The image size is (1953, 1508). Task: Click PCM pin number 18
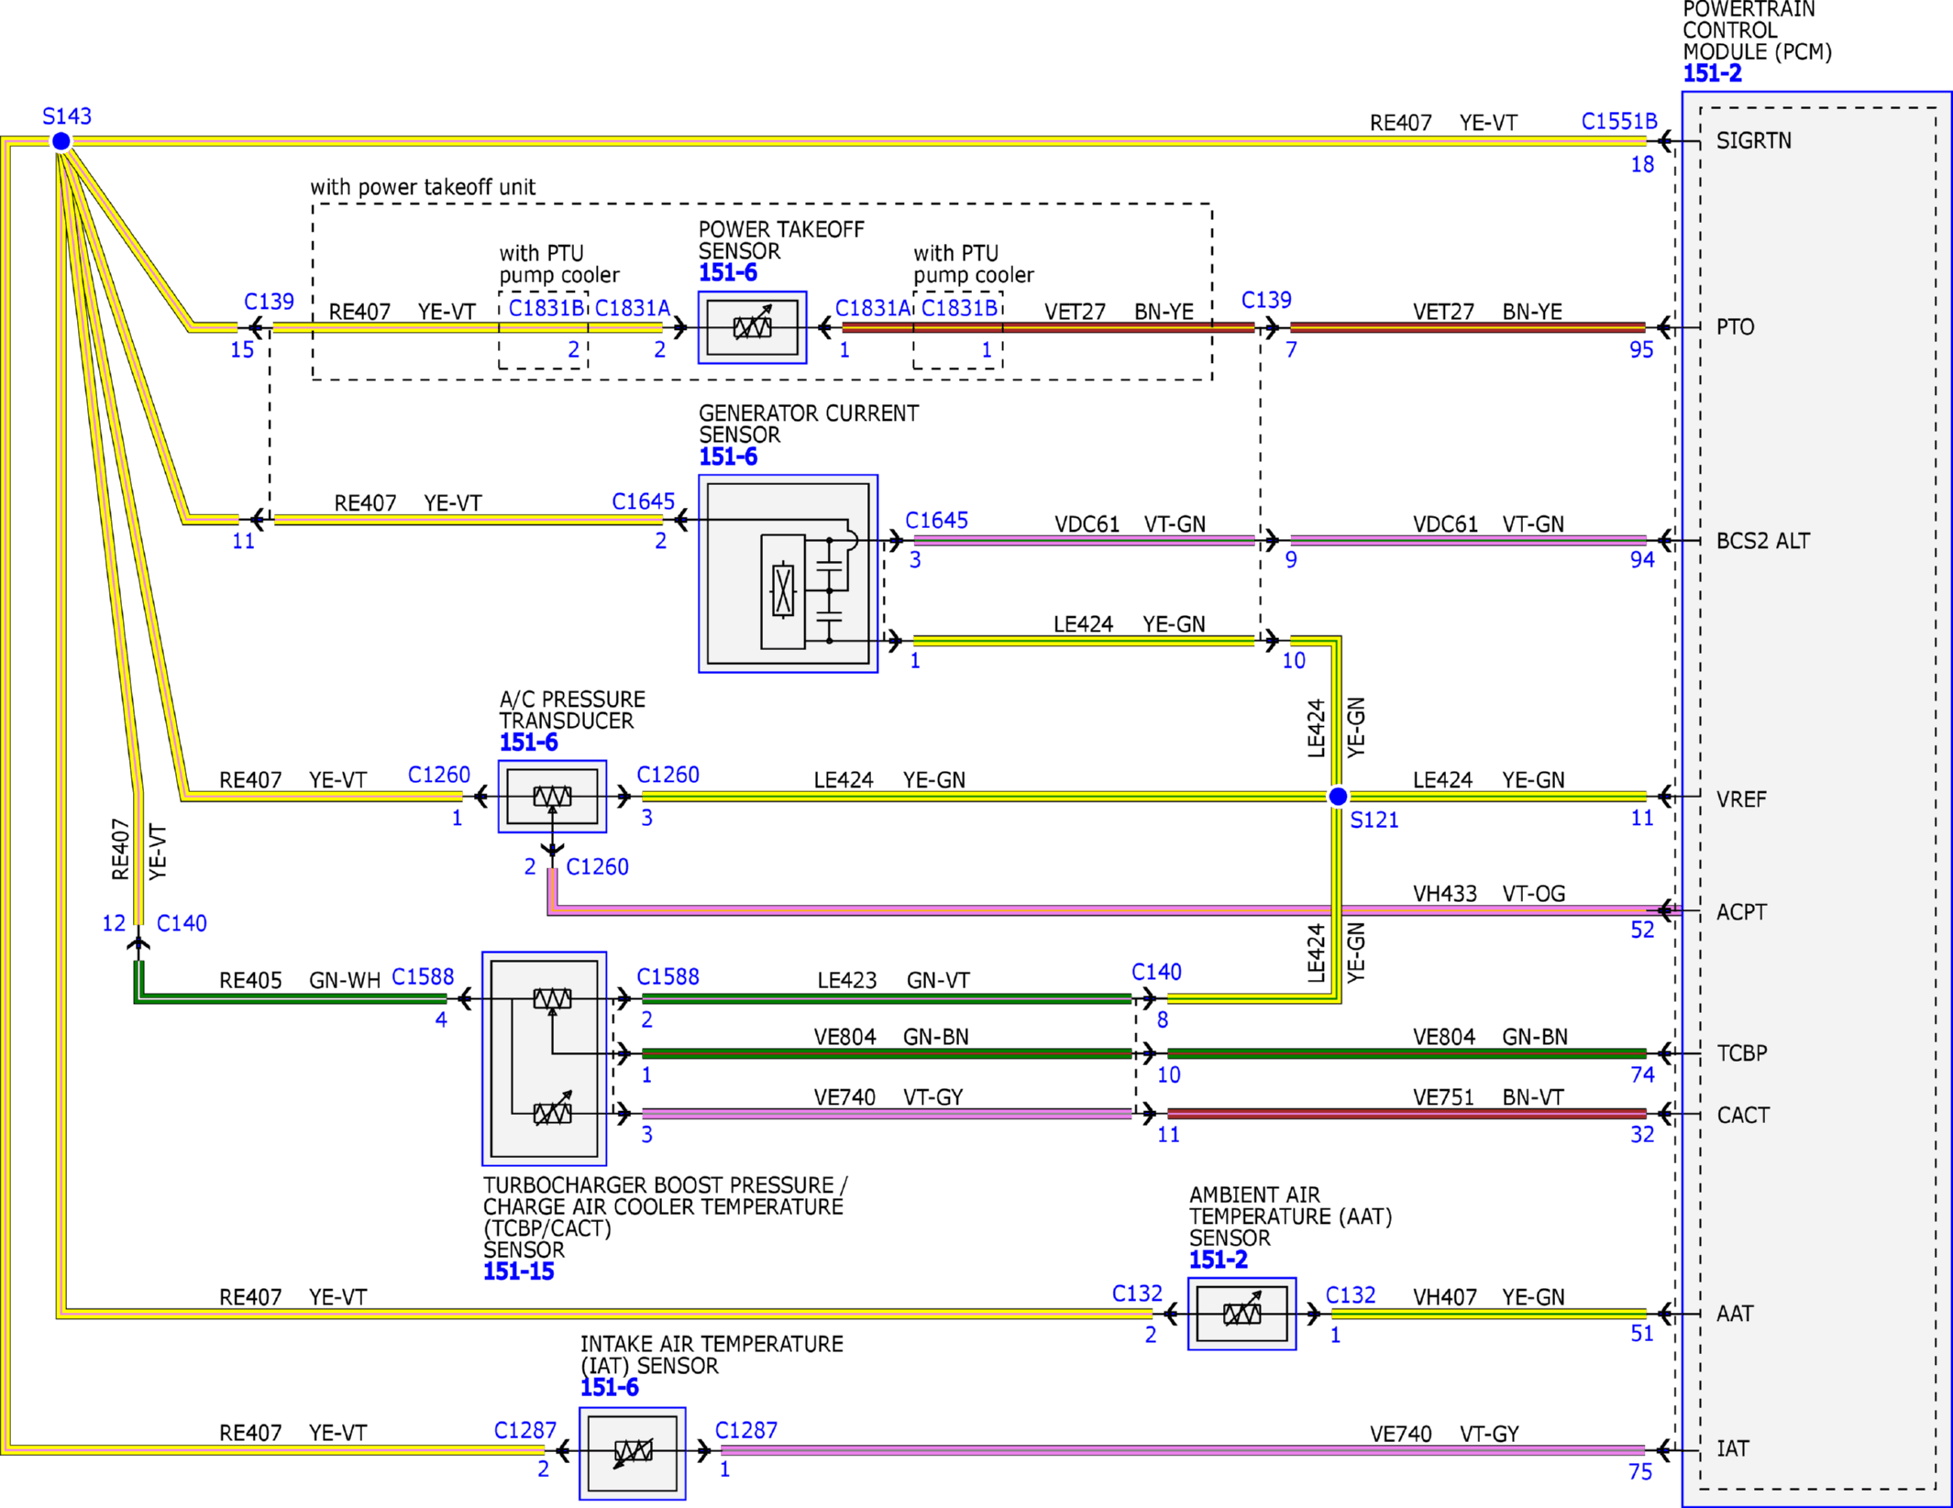pyautogui.click(x=1642, y=165)
